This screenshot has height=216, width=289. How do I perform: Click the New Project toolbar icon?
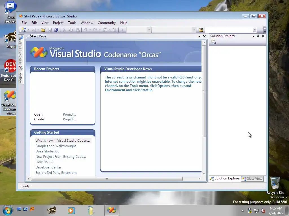pos(24,30)
